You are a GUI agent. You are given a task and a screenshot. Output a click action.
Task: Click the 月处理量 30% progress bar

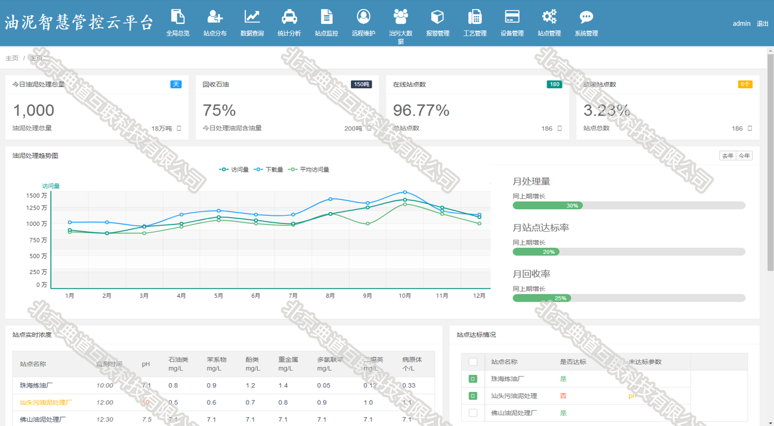[629, 206]
